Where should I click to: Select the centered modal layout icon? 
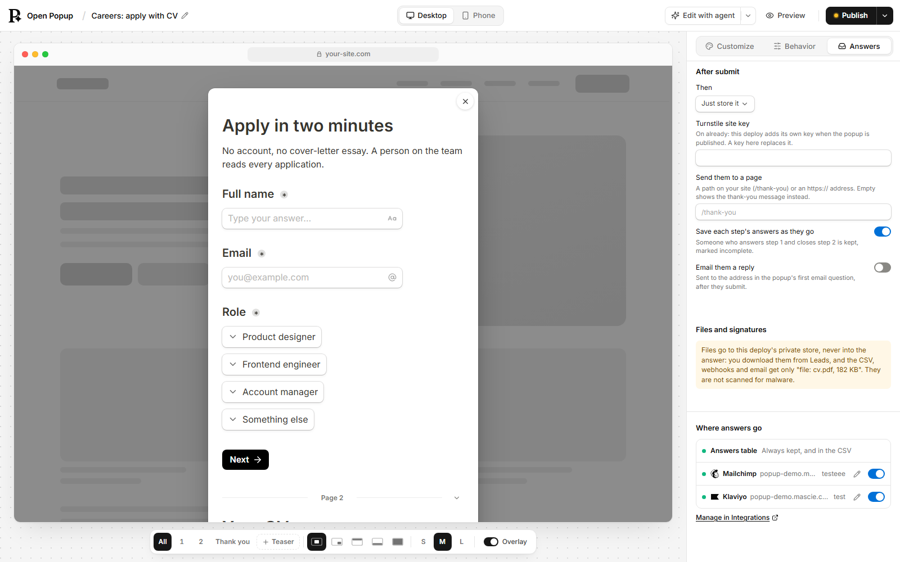point(317,542)
